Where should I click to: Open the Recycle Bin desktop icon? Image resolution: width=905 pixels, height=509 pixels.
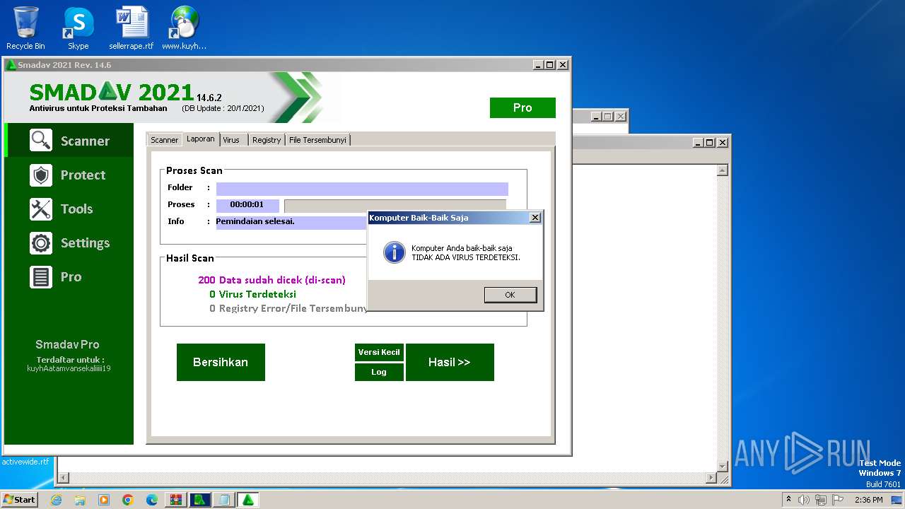click(26, 29)
